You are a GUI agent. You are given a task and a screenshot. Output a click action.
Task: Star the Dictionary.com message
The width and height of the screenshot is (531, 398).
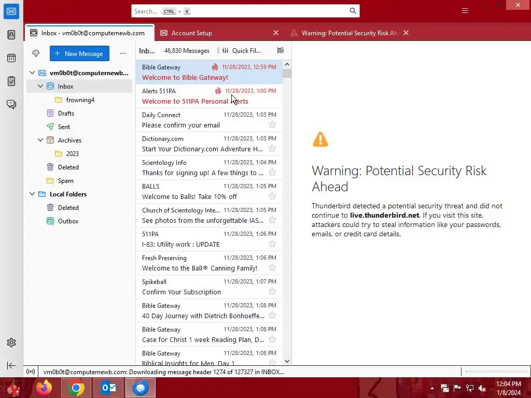click(x=272, y=149)
